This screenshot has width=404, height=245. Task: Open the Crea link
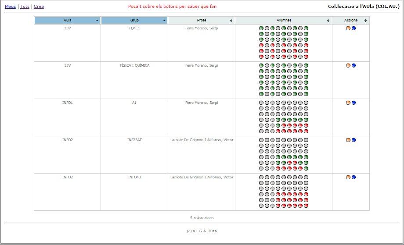(x=39, y=7)
